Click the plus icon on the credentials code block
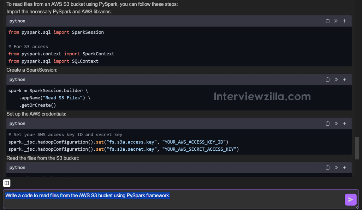 [344, 124]
